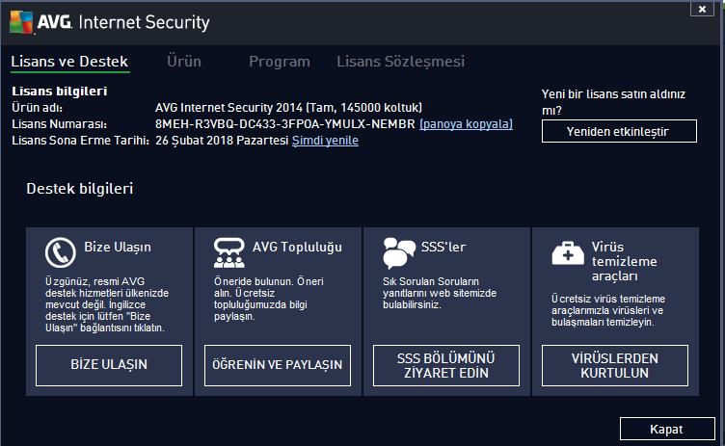Open the Program tab
The height and width of the screenshot is (446, 725).
(280, 62)
